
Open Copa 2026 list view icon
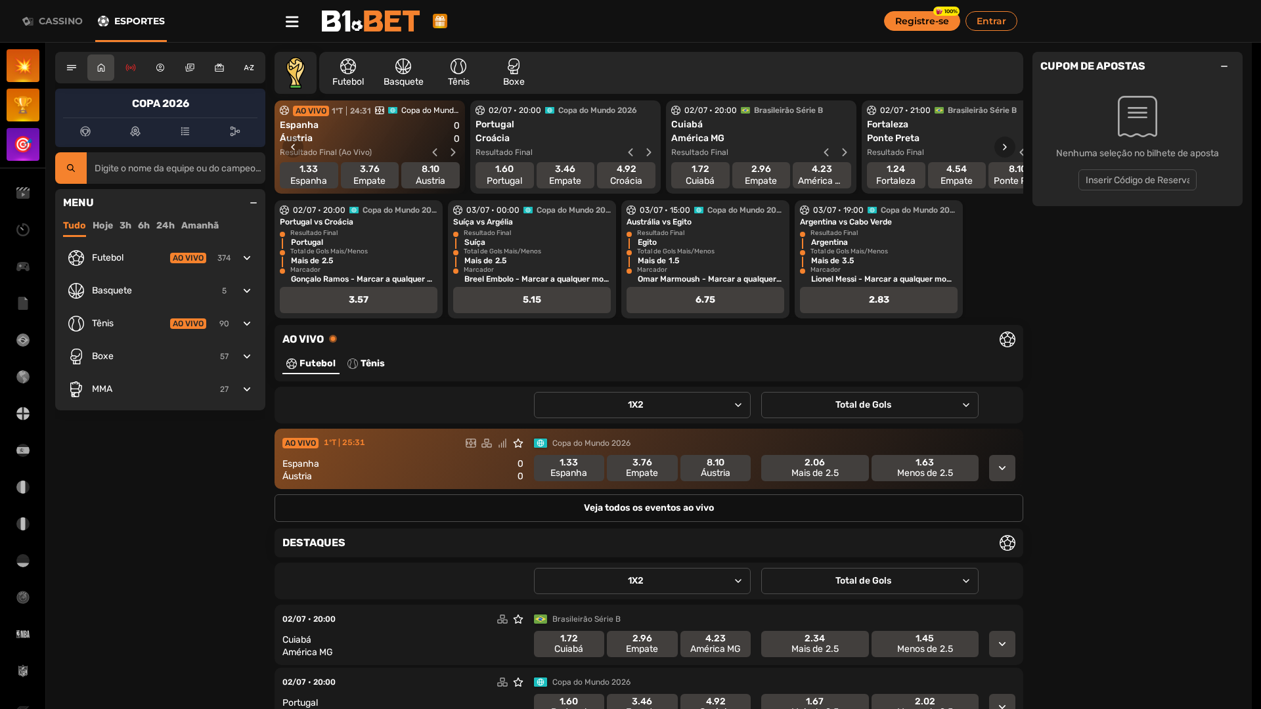(x=185, y=131)
